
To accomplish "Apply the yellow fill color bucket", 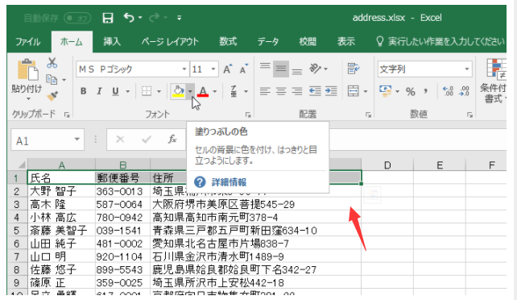I will point(178,91).
